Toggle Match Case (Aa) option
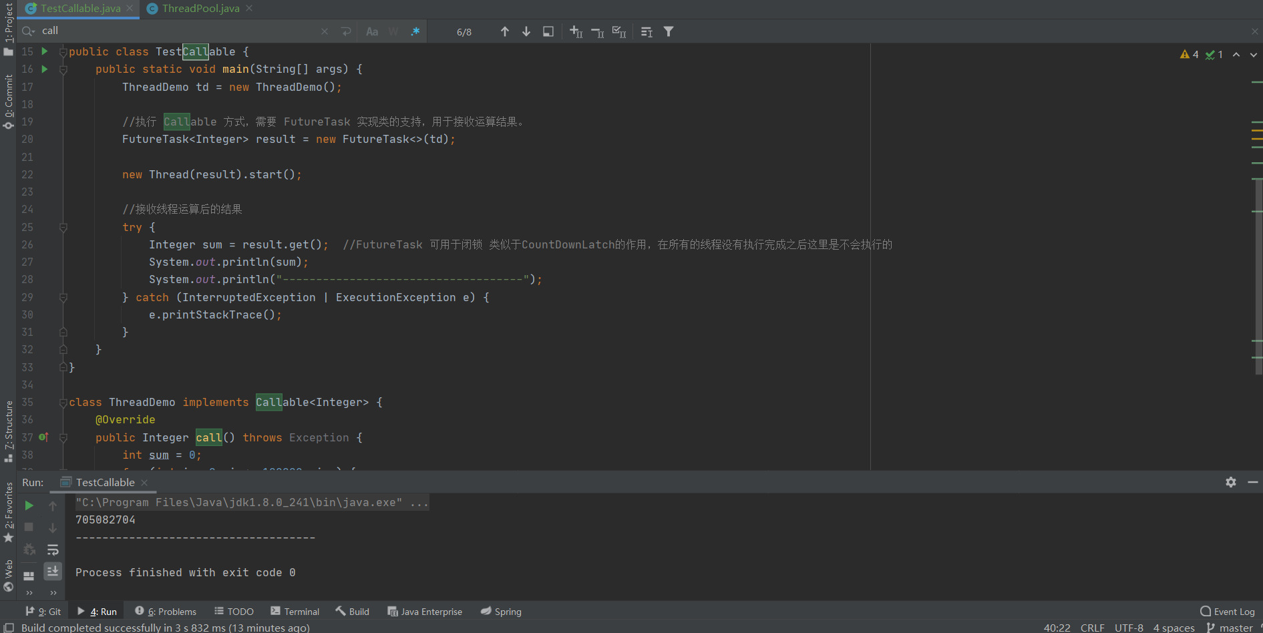The image size is (1263, 633). [x=372, y=31]
